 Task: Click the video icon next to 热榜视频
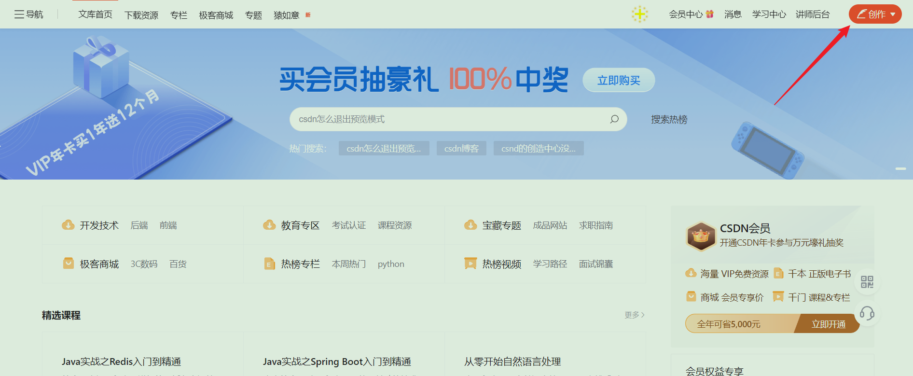(470, 263)
